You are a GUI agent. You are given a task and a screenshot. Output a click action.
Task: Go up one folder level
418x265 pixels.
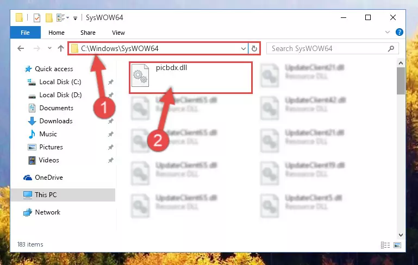click(61, 48)
